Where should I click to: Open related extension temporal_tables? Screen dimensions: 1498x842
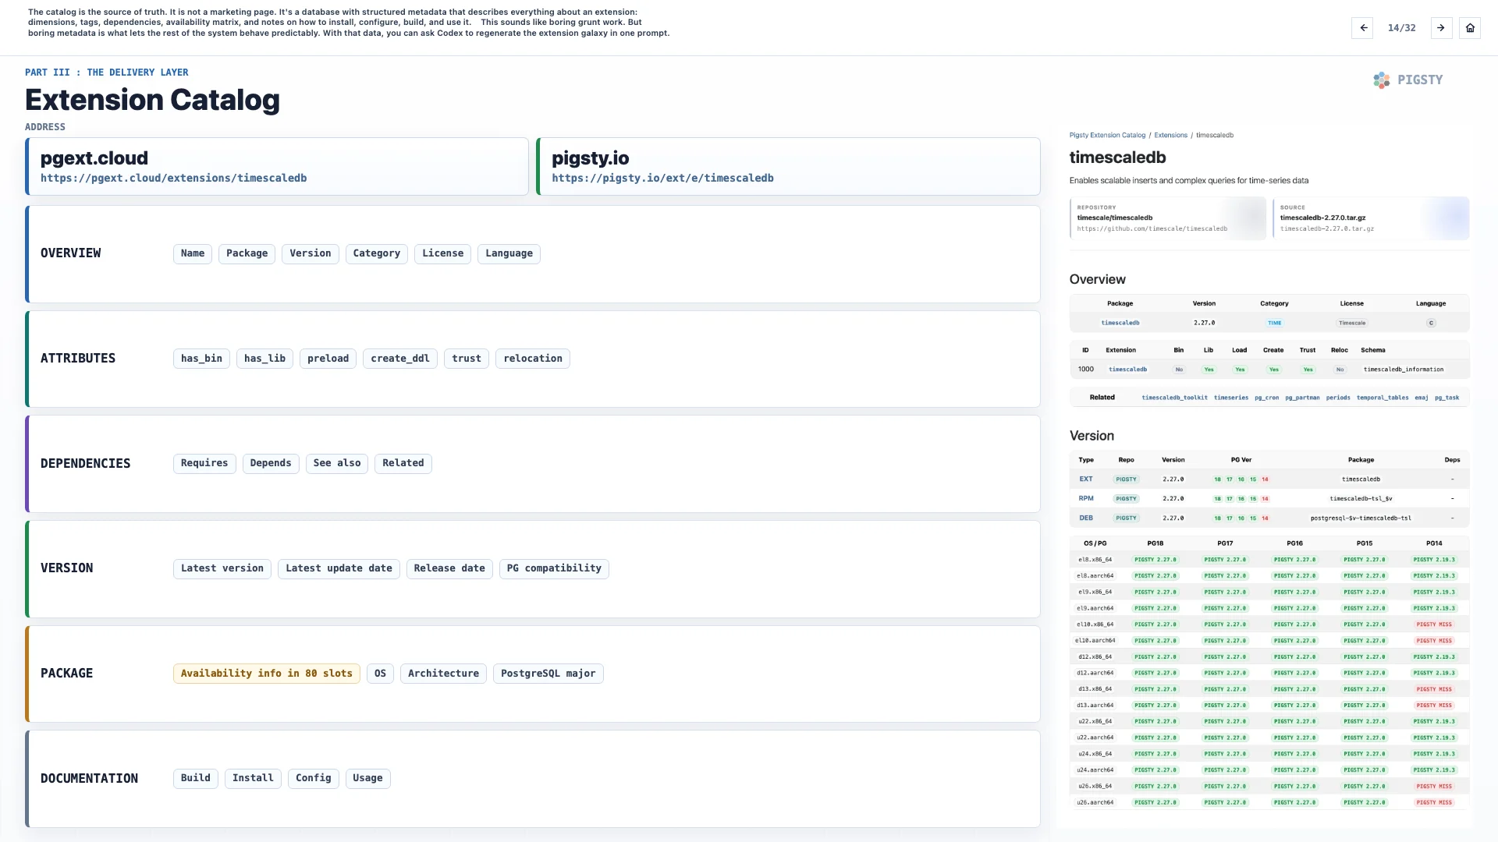[1383, 398]
